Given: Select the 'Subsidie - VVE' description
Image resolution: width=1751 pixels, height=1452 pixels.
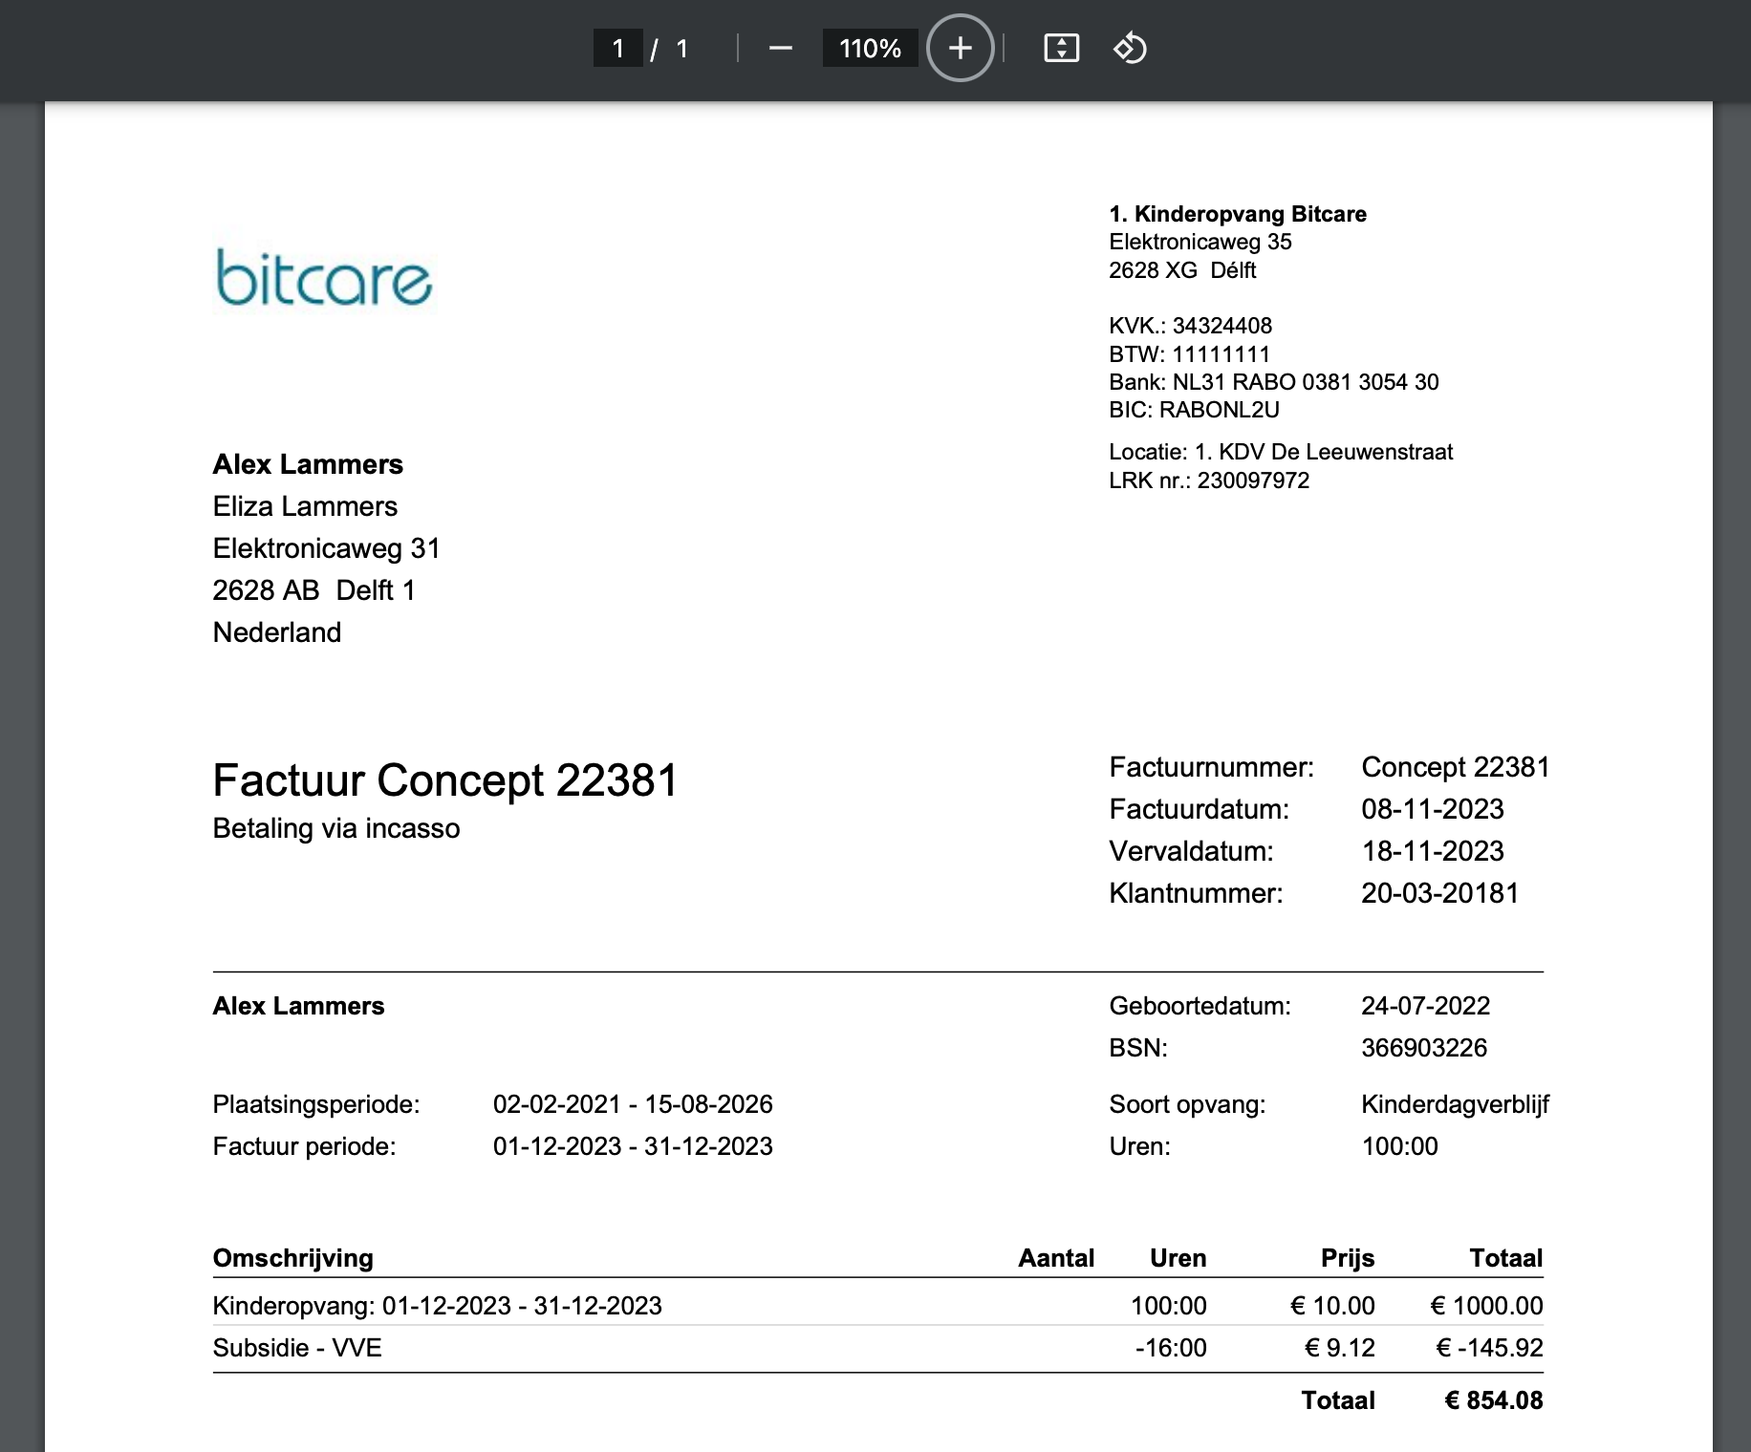Looking at the screenshot, I should [297, 1348].
